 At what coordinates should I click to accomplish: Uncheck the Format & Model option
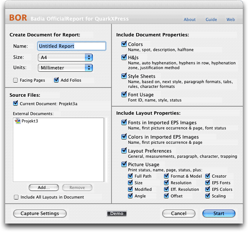point(166,176)
